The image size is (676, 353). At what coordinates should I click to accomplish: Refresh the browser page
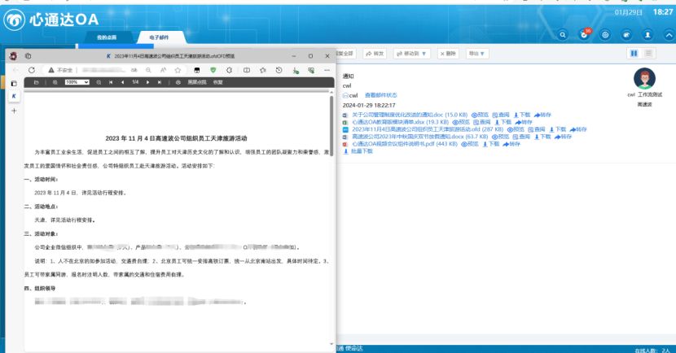click(x=32, y=70)
